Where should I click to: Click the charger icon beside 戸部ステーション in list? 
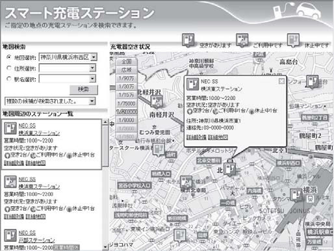coord(10,235)
